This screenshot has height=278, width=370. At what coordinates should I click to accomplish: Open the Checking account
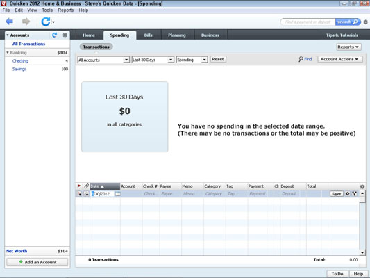[x=20, y=61]
